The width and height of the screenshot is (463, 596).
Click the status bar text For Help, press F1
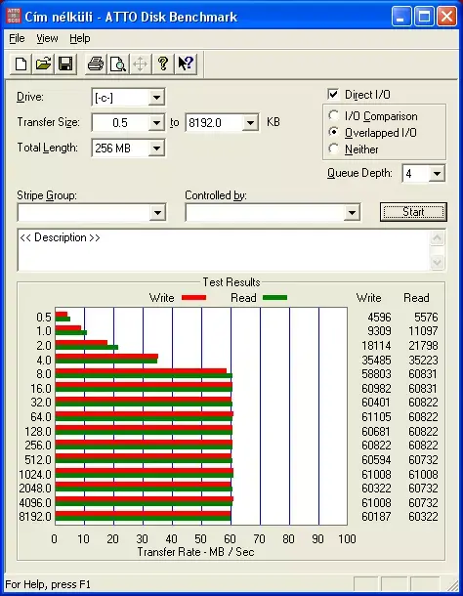pyautogui.click(x=48, y=584)
